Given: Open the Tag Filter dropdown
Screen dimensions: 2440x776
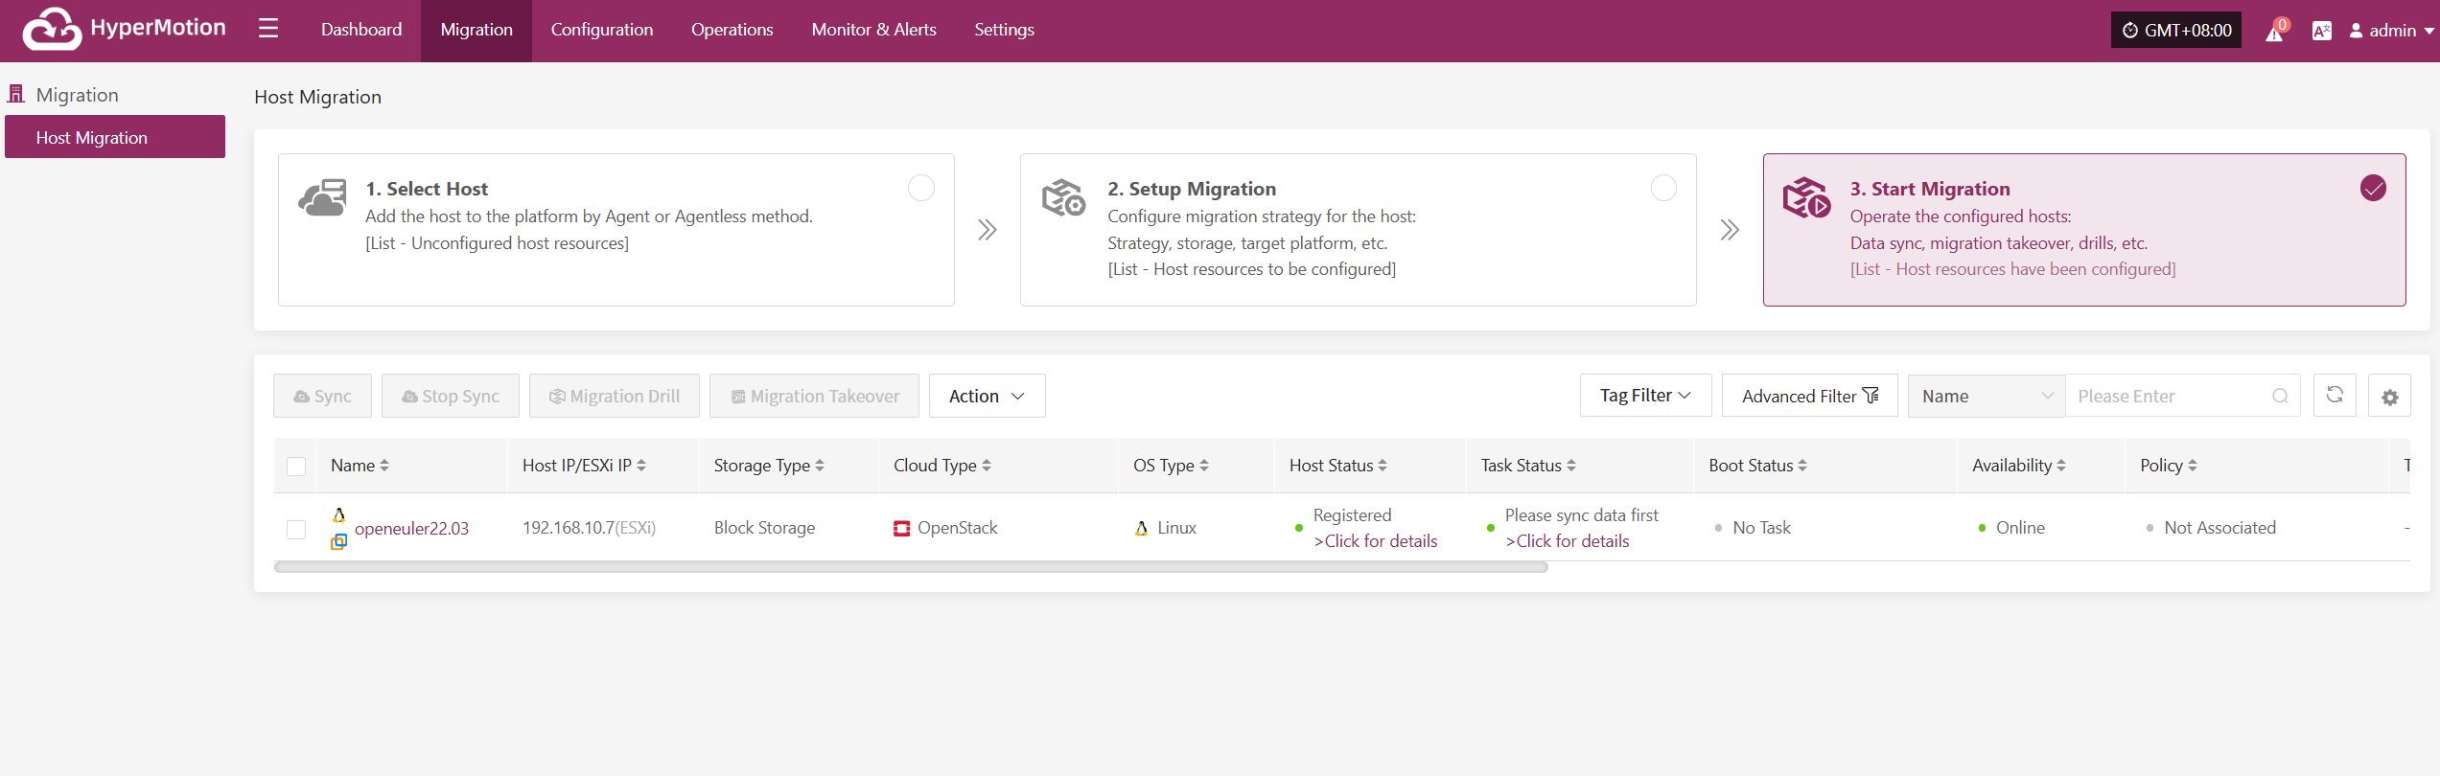Looking at the screenshot, I should [1645, 396].
